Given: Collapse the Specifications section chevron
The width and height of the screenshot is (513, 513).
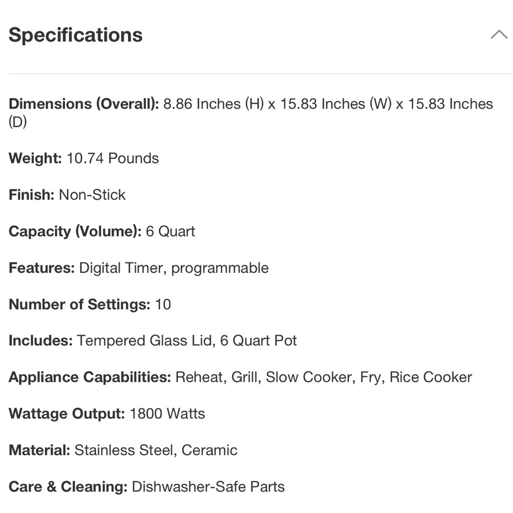Looking at the screenshot, I should (499, 34).
